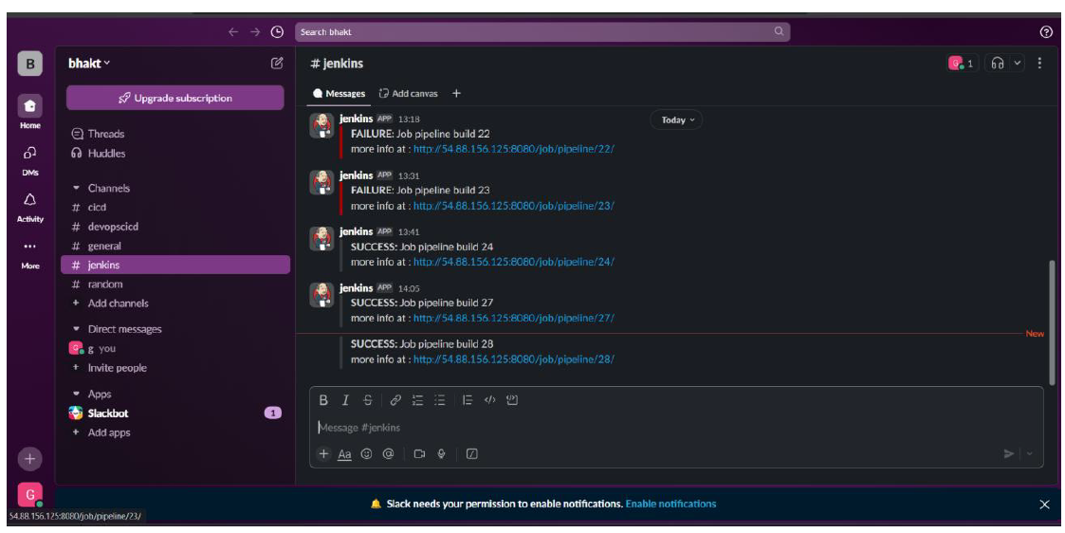Image resolution: width=1065 pixels, height=533 pixels.
Task: Record an audio clip with the microphone
Action: 442,454
